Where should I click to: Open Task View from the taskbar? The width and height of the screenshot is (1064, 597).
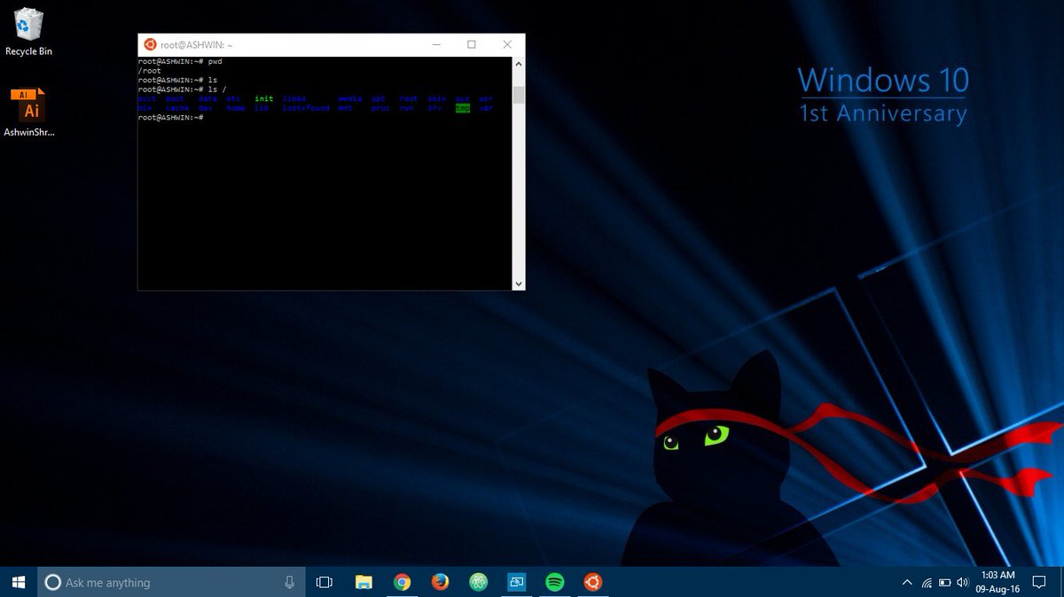coord(325,582)
